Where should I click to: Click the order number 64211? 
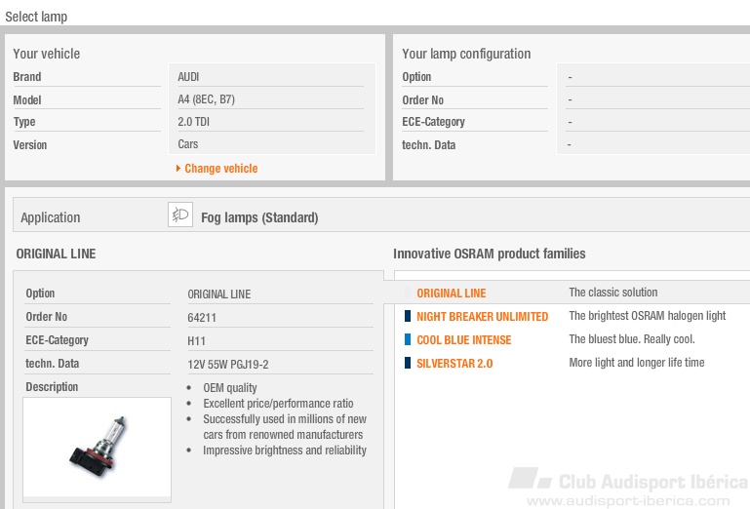click(x=202, y=317)
